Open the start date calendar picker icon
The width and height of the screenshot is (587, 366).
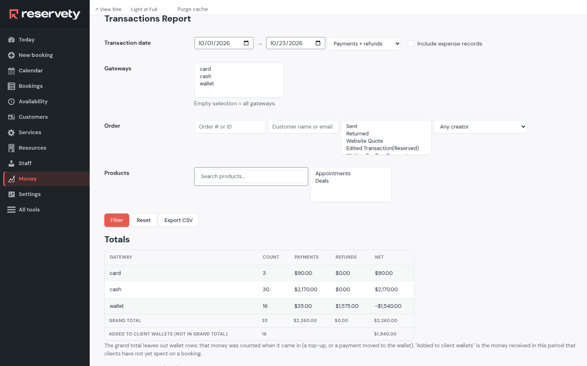[246, 43]
